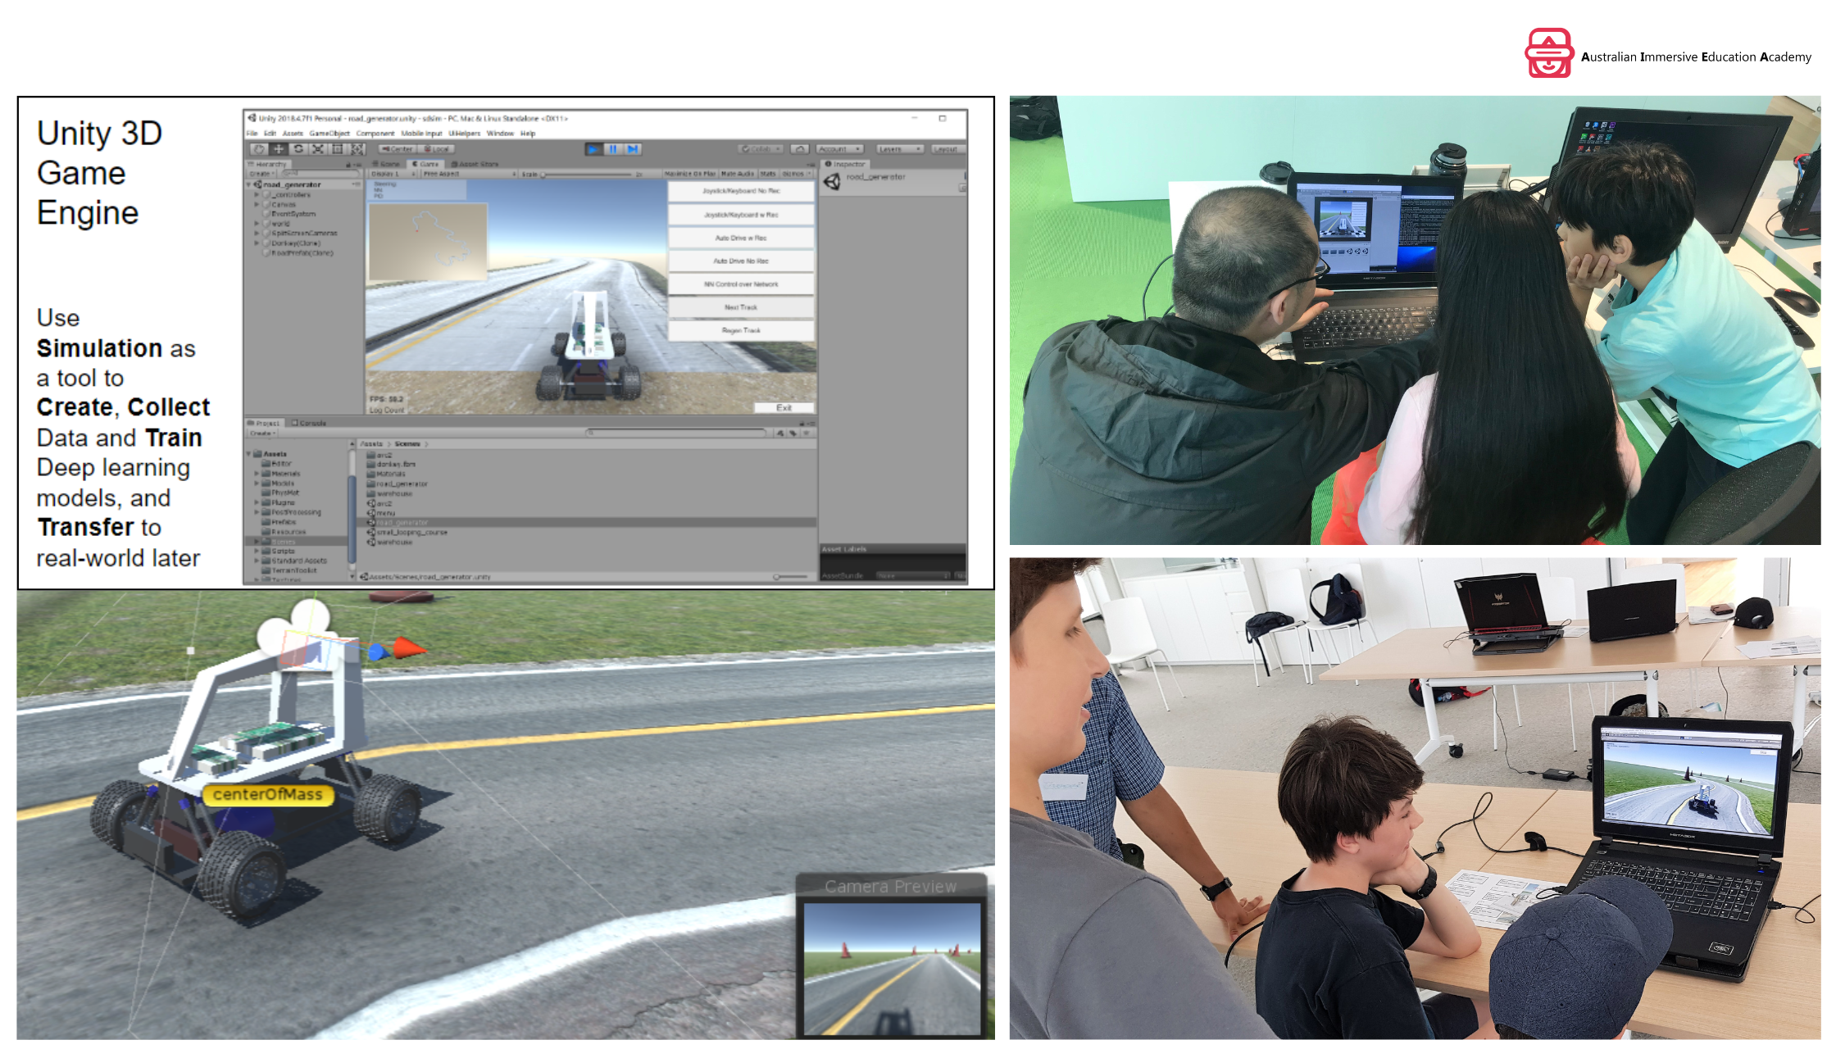Select the Scale tool icon
Viewport: 1836px width, 1049px height.
318,149
